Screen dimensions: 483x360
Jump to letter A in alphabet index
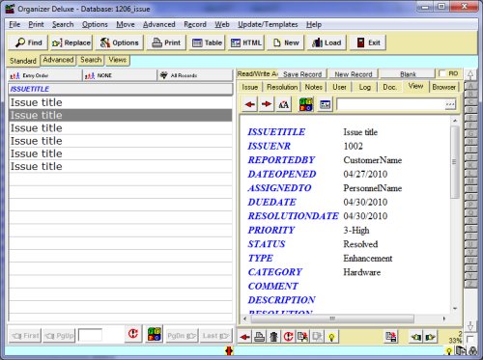pyautogui.click(x=470, y=86)
